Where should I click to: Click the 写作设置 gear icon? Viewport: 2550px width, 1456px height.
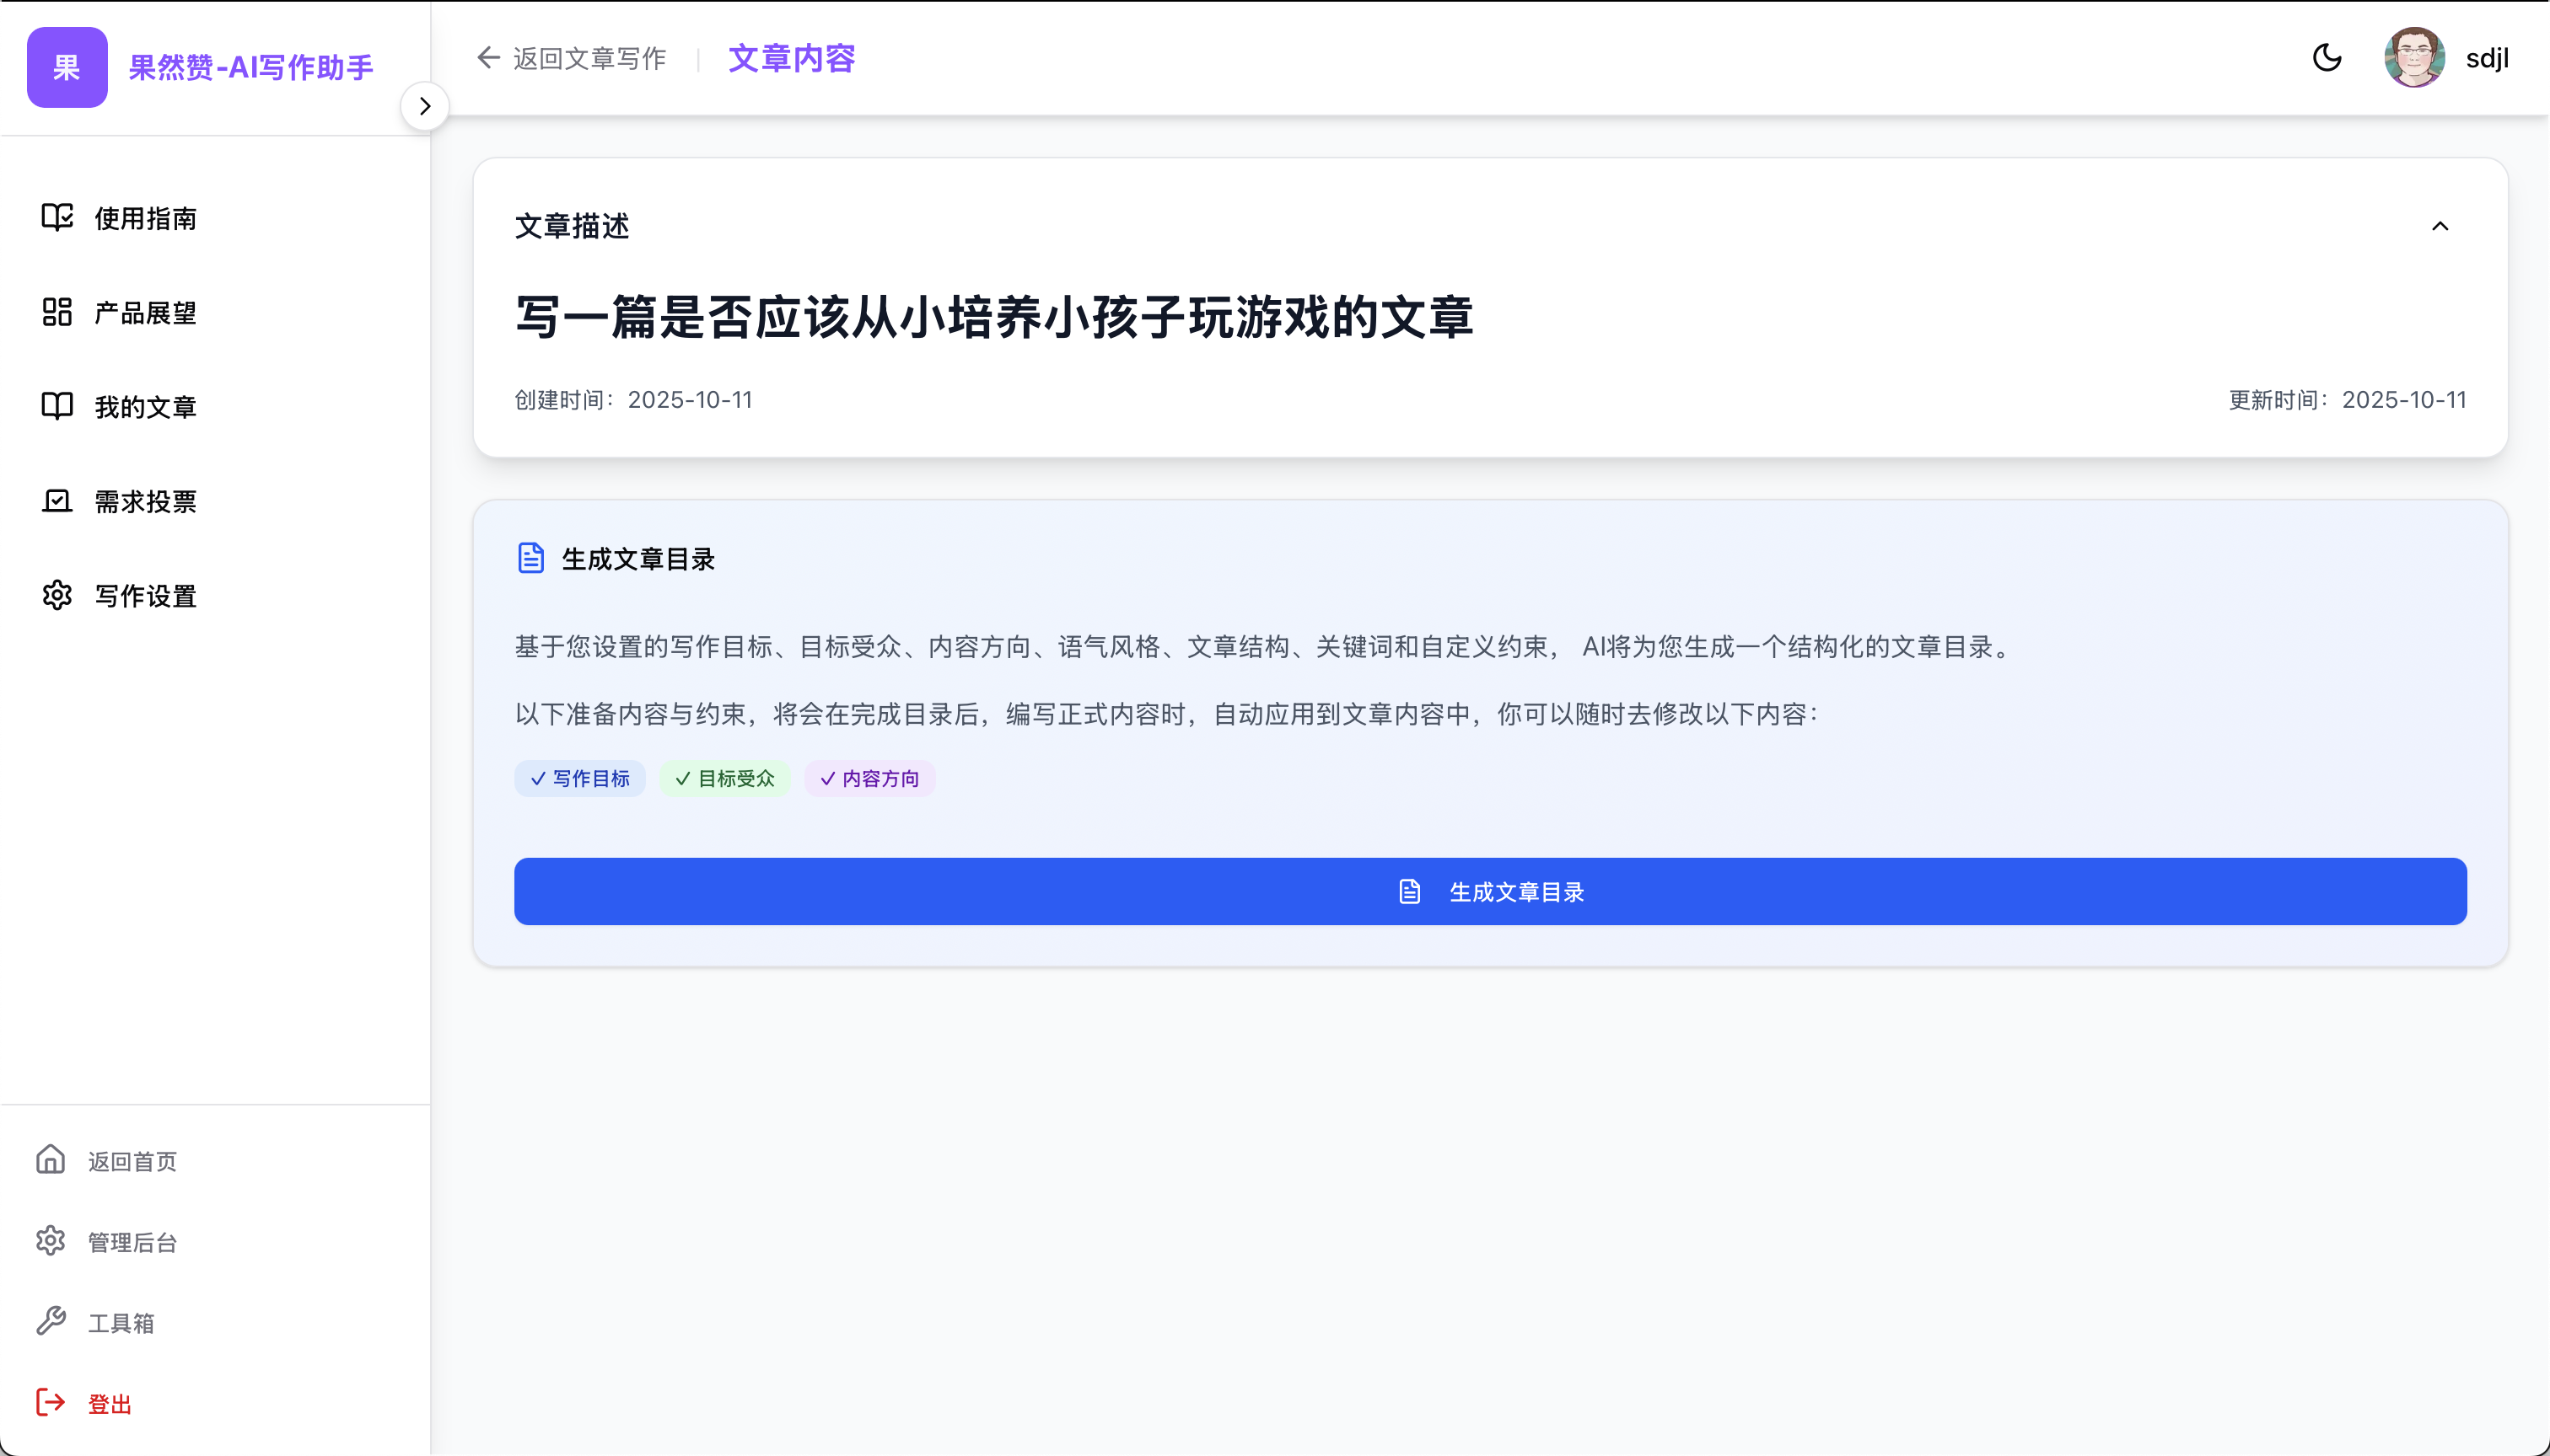point(57,595)
